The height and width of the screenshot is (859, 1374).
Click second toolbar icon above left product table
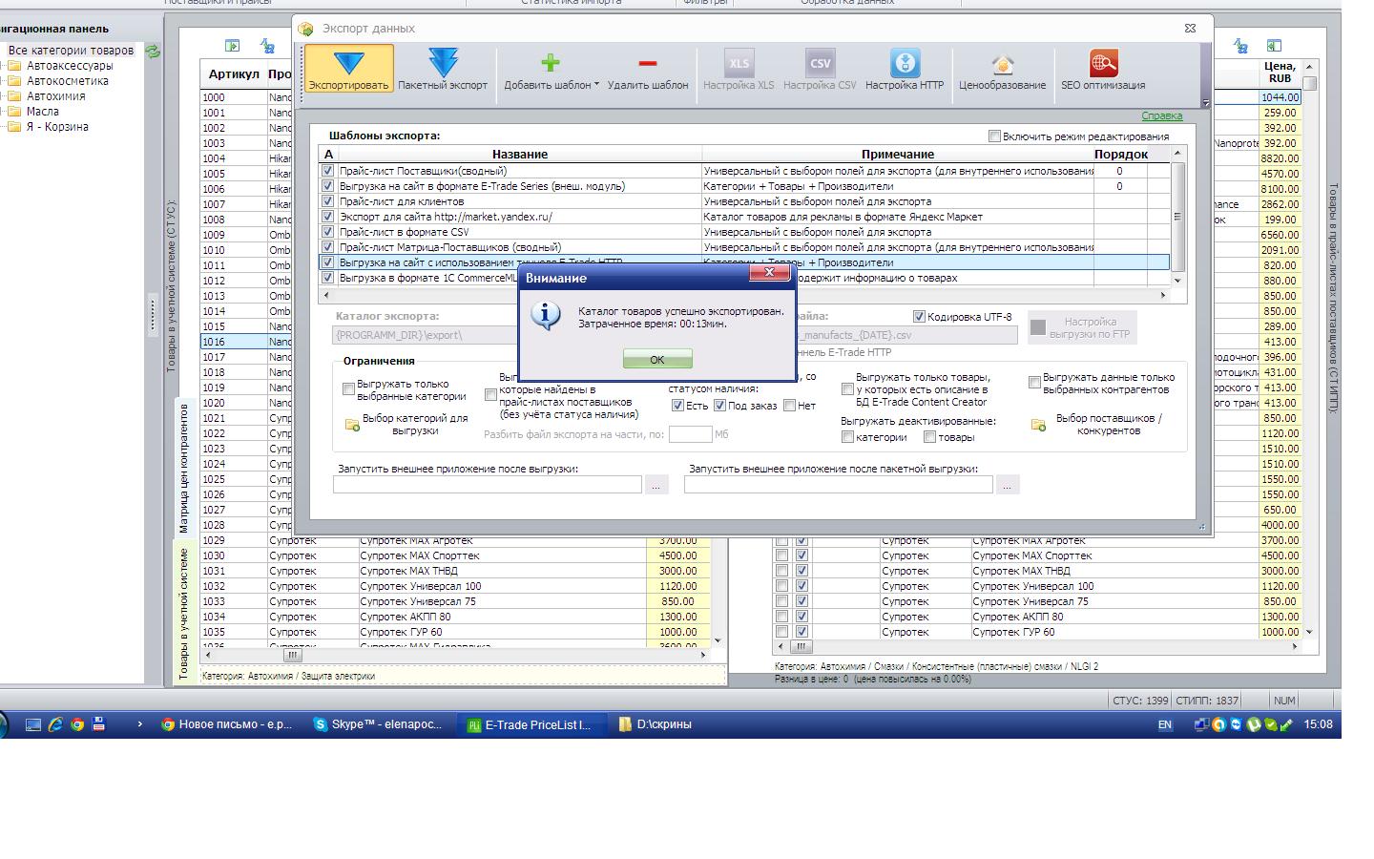tap(267, 46)
